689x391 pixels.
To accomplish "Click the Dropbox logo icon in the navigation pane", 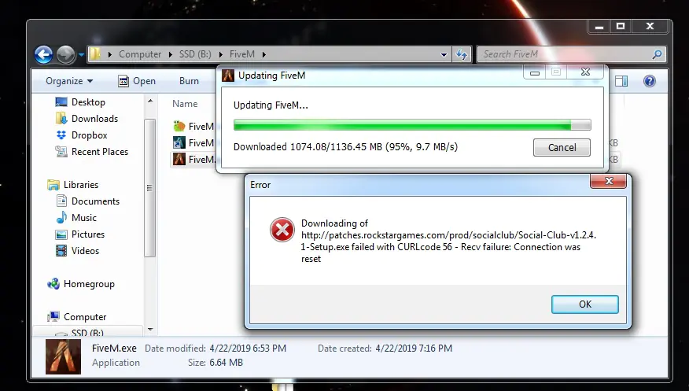I will pyautogui.click(x=61, y=135).
